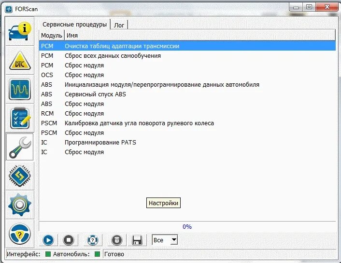
Task: Sort by the Модуль column header
Action: pos(52,35)
